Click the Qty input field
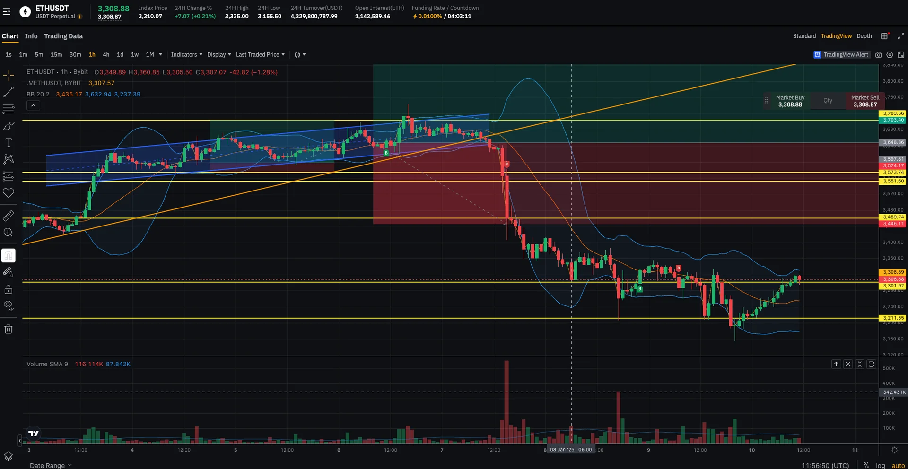Image resolution: width=908 pixels, height=469 pixels. tap(828, 101)
